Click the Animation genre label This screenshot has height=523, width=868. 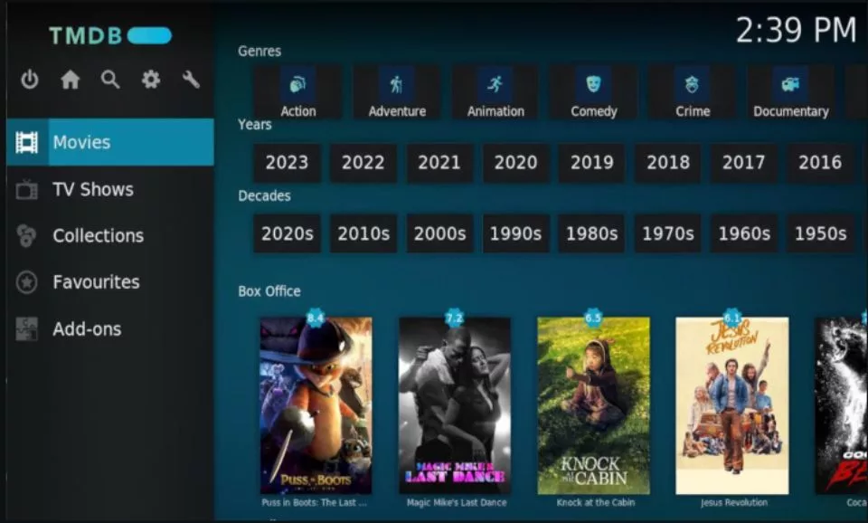coord(495,111)
